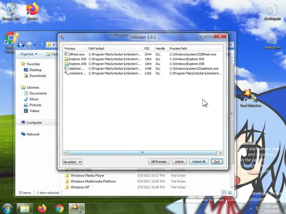Click the left arrow of horizontal scrollbar

point(66,152)
